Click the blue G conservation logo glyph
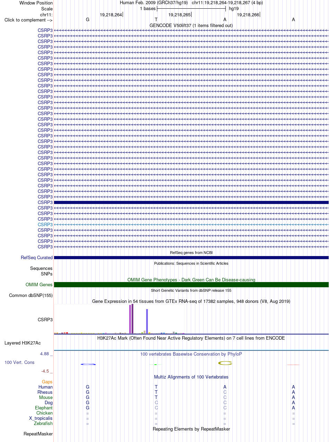The image size is (329, 442). click(x=88, y=364)
